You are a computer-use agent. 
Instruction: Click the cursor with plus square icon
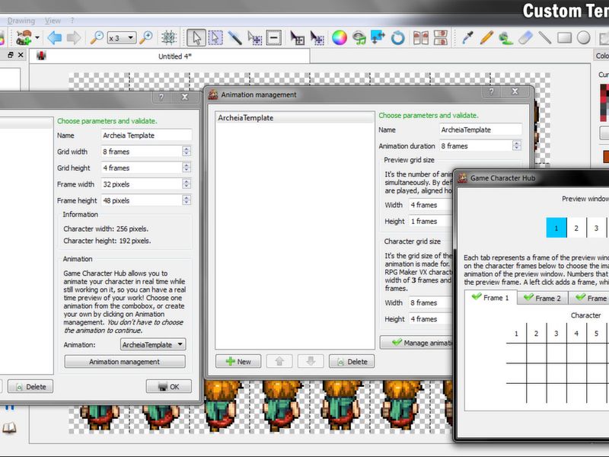(298, 38)
